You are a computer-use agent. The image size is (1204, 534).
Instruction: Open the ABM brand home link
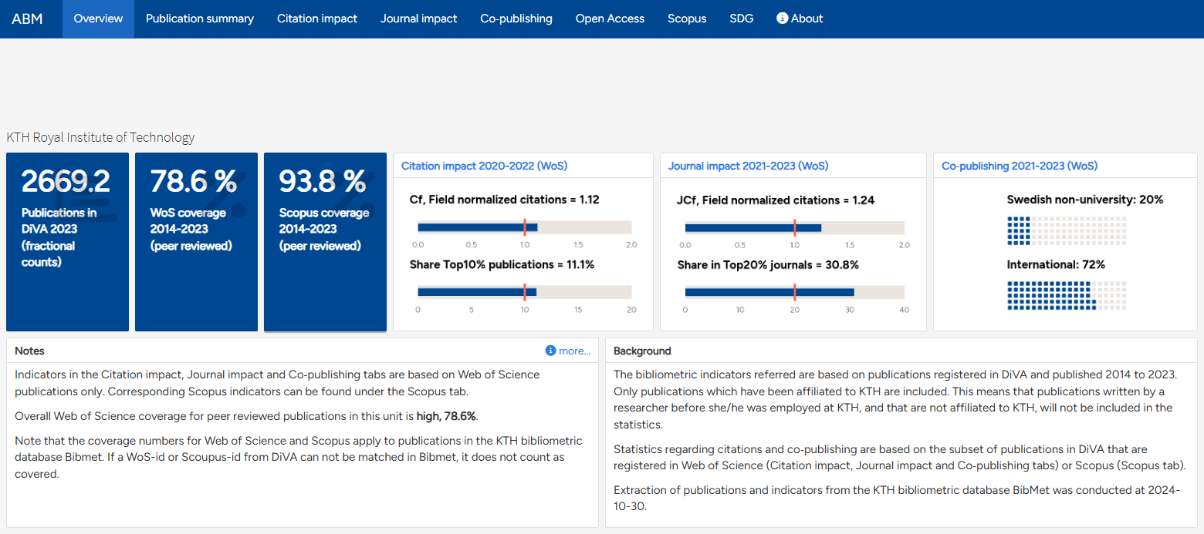tap(27, 18)
